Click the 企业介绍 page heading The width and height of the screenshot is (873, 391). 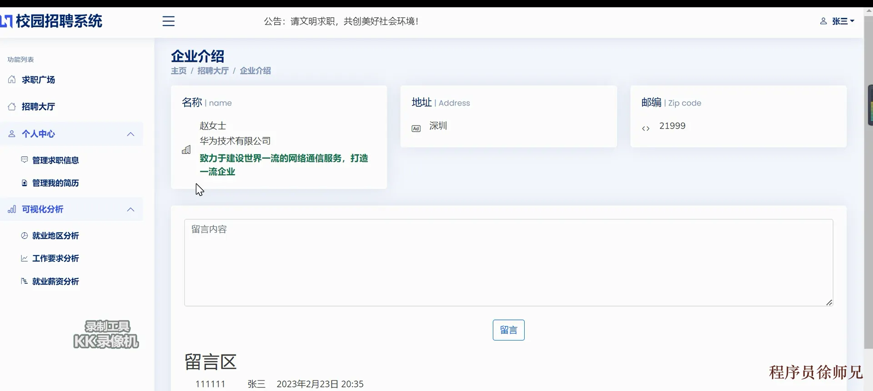[x=198, y=56]
